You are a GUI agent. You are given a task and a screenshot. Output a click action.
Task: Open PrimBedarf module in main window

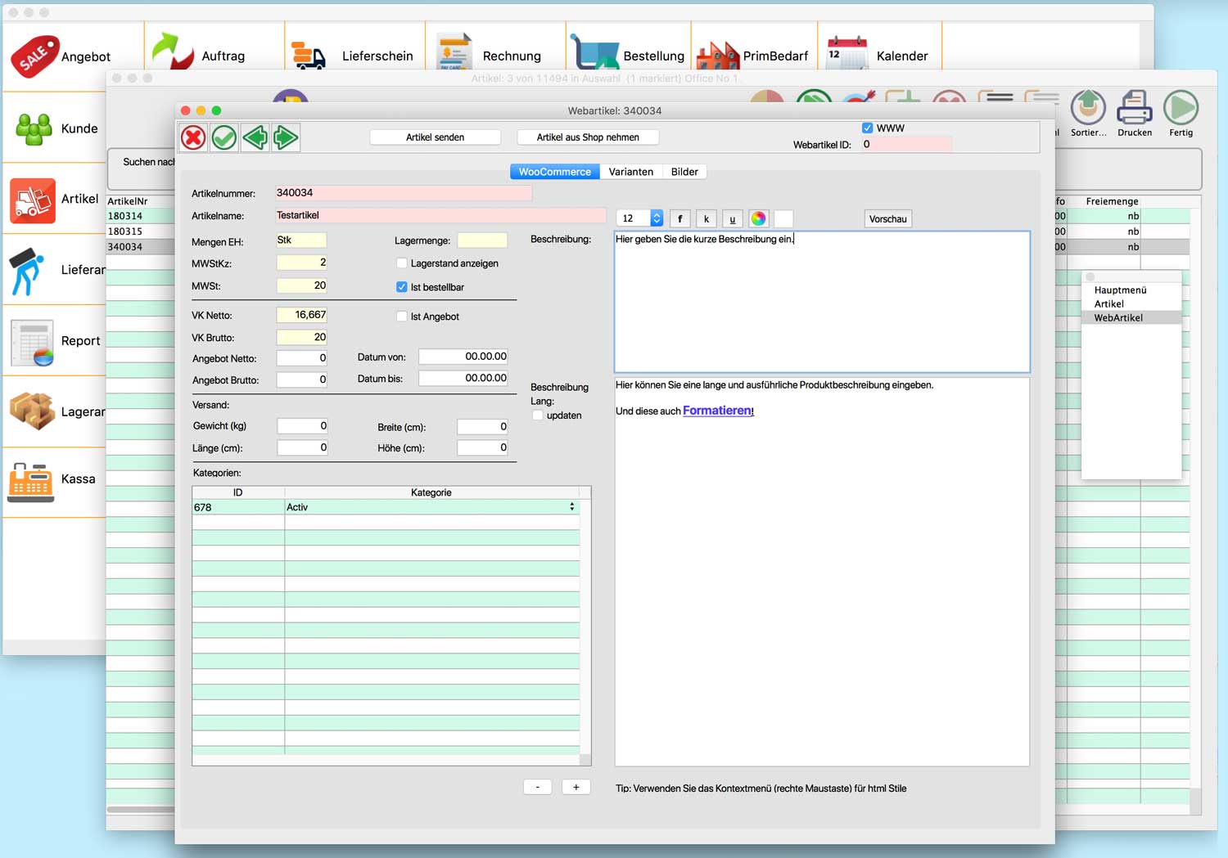point(752,56)
